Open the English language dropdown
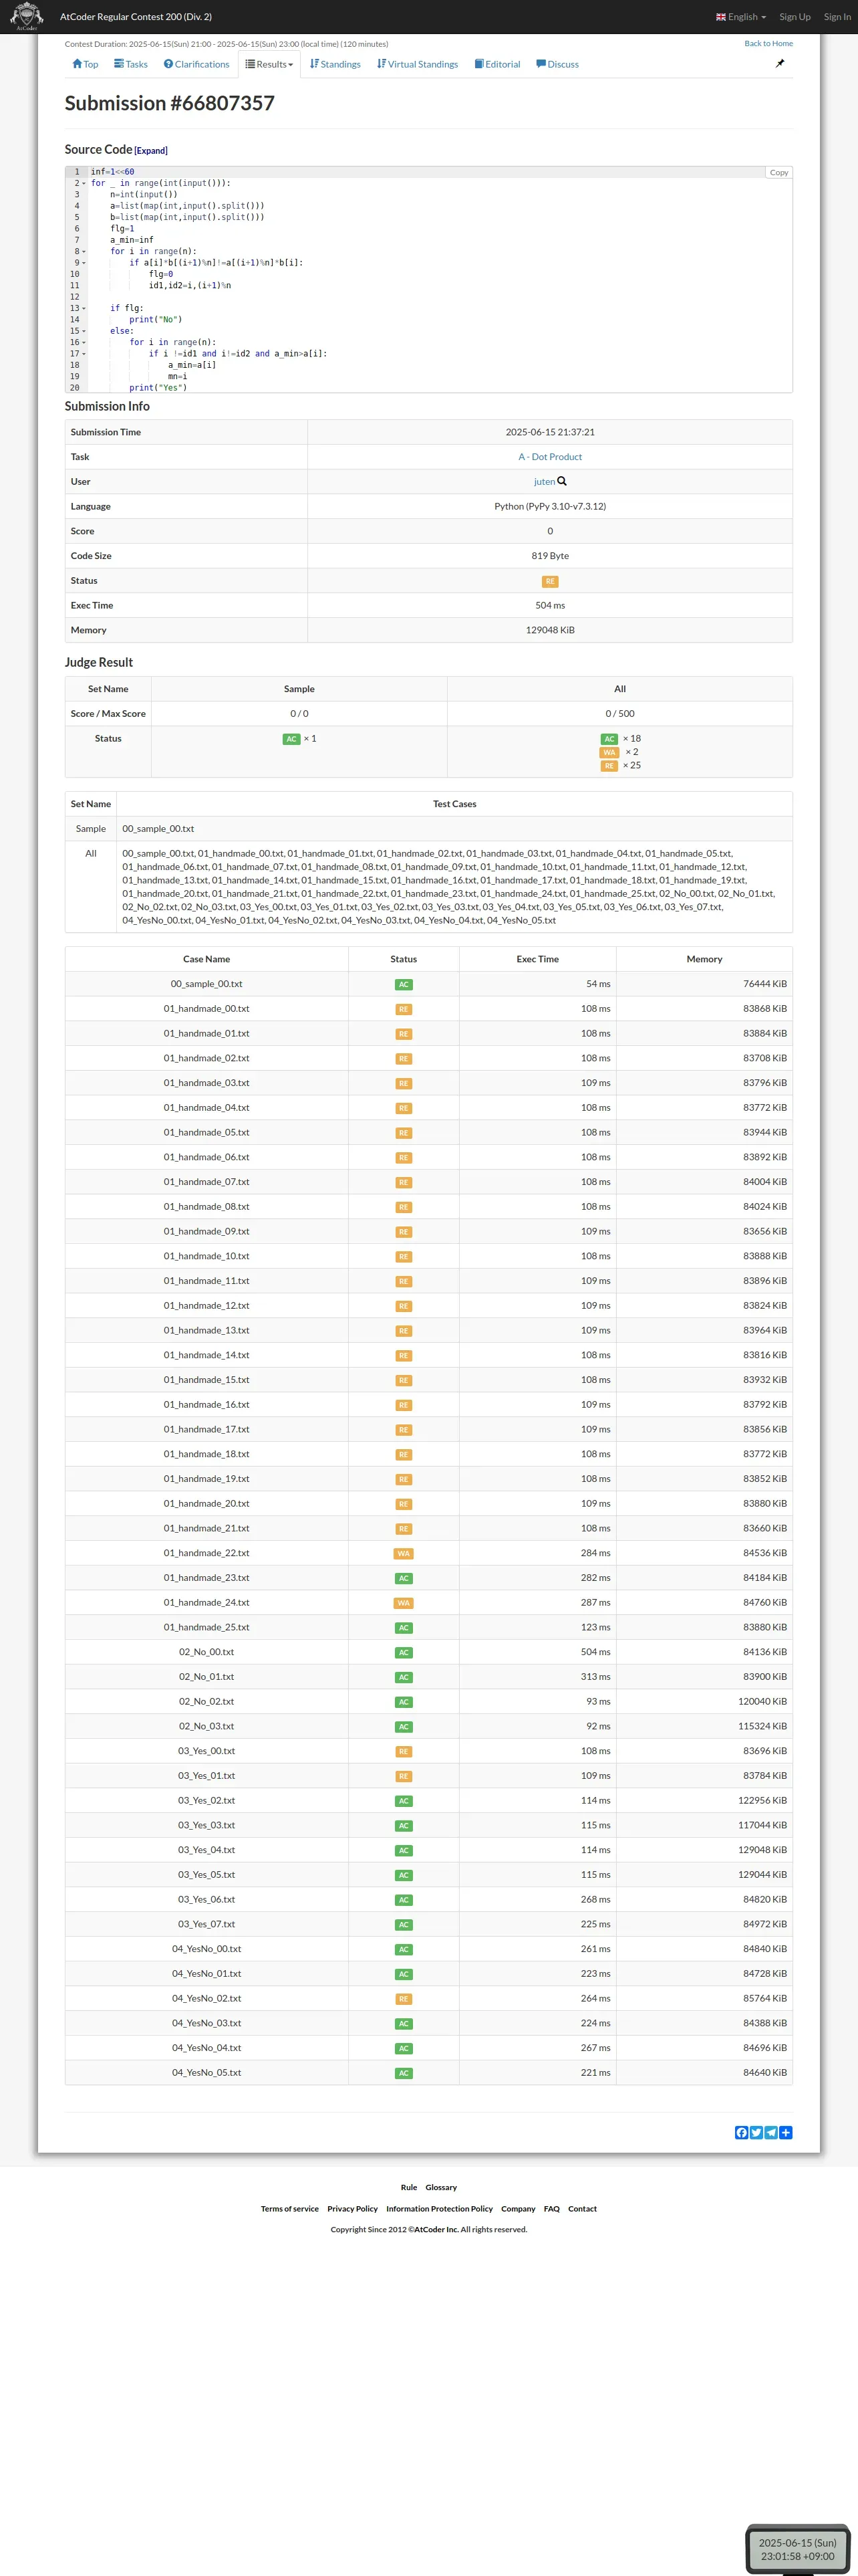 741,17
